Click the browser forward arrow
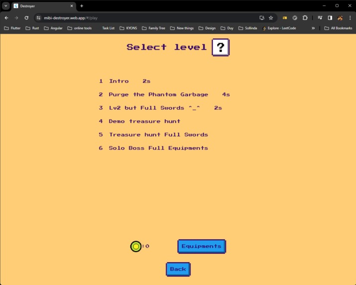 point(16,18)
